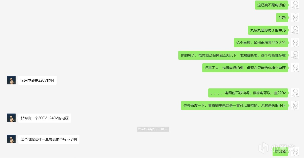Click "还真不太一定是电源的事" message bubble

(245, 68)
